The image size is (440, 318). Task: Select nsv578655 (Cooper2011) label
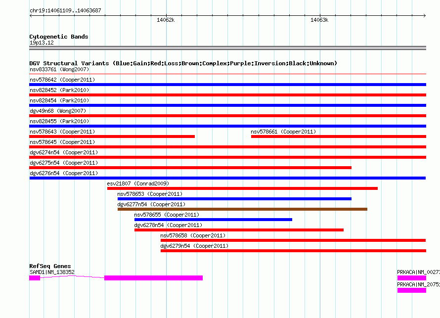pos(167,215)
